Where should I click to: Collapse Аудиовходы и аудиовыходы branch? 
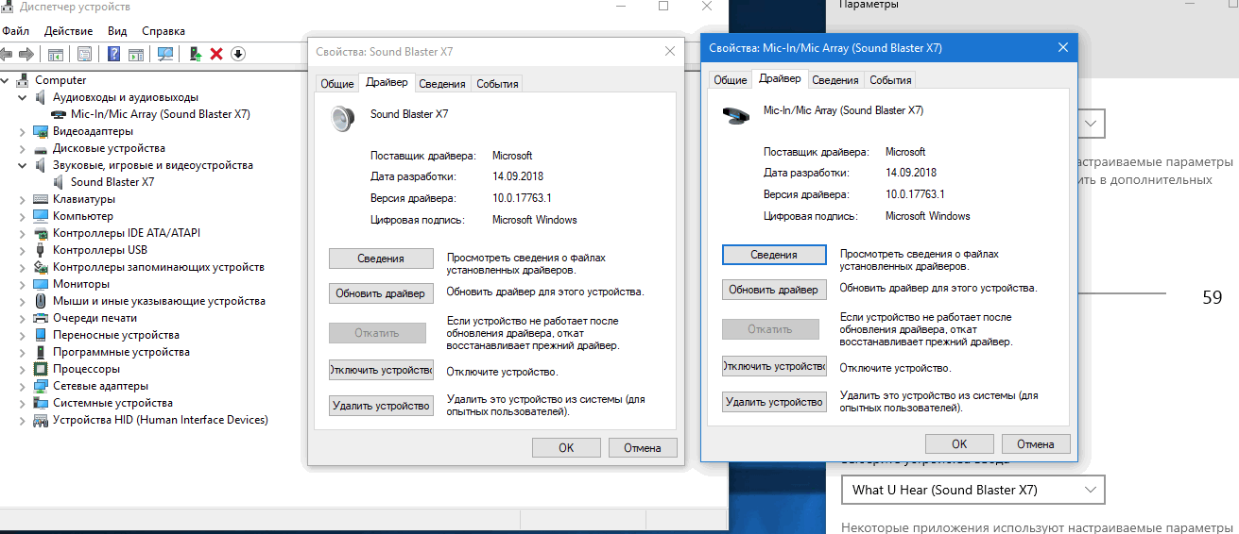[23, 97]
